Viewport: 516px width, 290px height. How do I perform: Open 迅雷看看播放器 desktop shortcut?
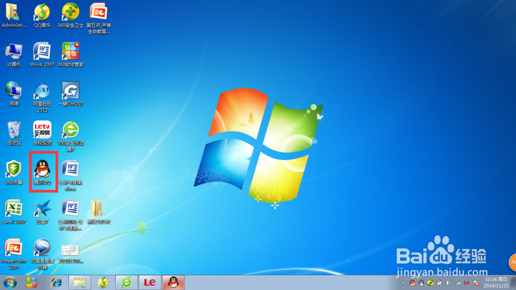click(x=42, y=254)
